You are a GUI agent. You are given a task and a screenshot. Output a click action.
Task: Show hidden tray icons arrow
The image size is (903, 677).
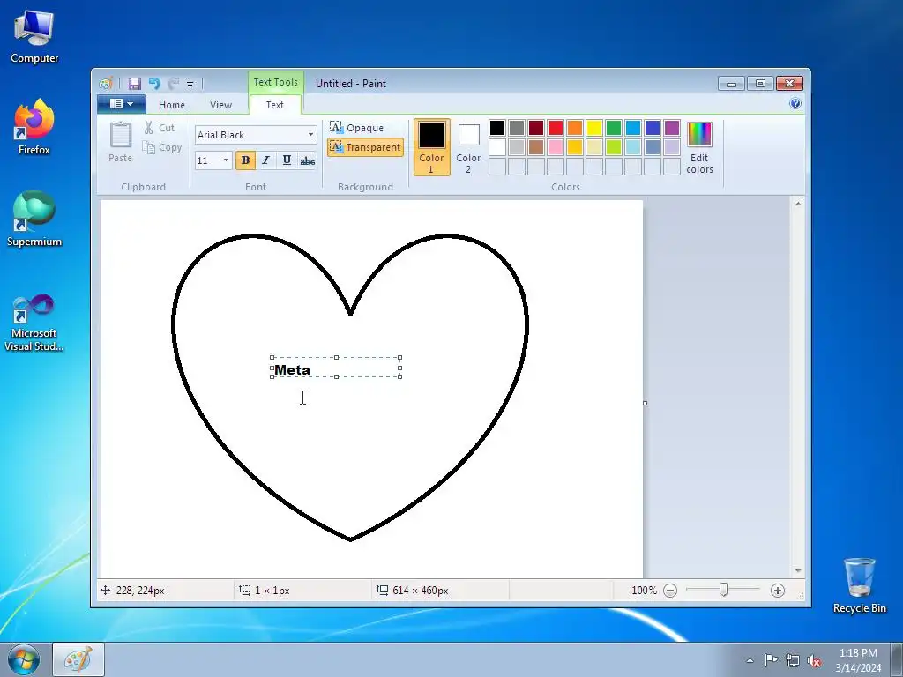coord(750,660)
